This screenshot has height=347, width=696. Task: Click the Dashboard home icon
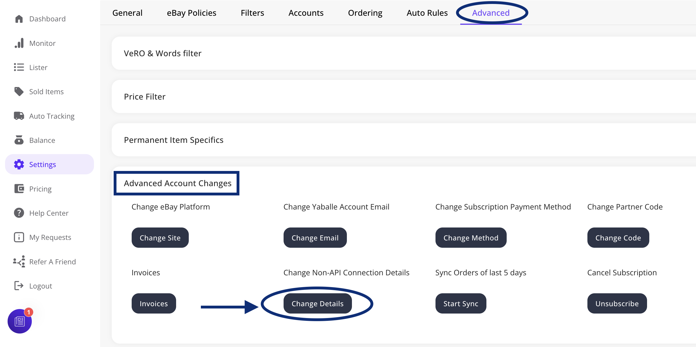(19, 19)
